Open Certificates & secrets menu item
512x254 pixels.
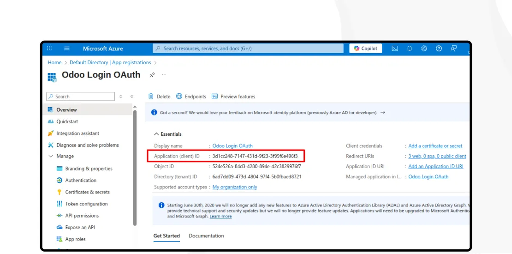(x=87, y=192)
